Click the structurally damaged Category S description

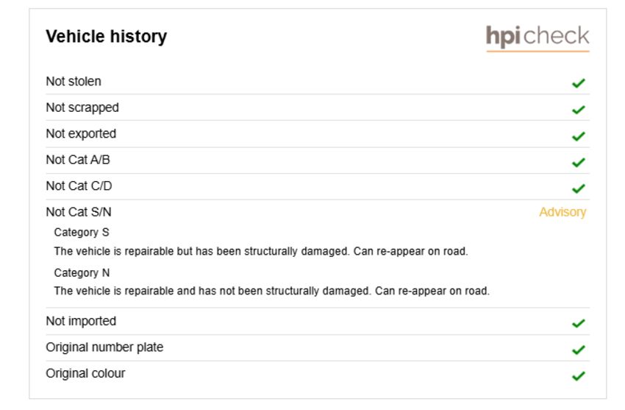point(261,251)
